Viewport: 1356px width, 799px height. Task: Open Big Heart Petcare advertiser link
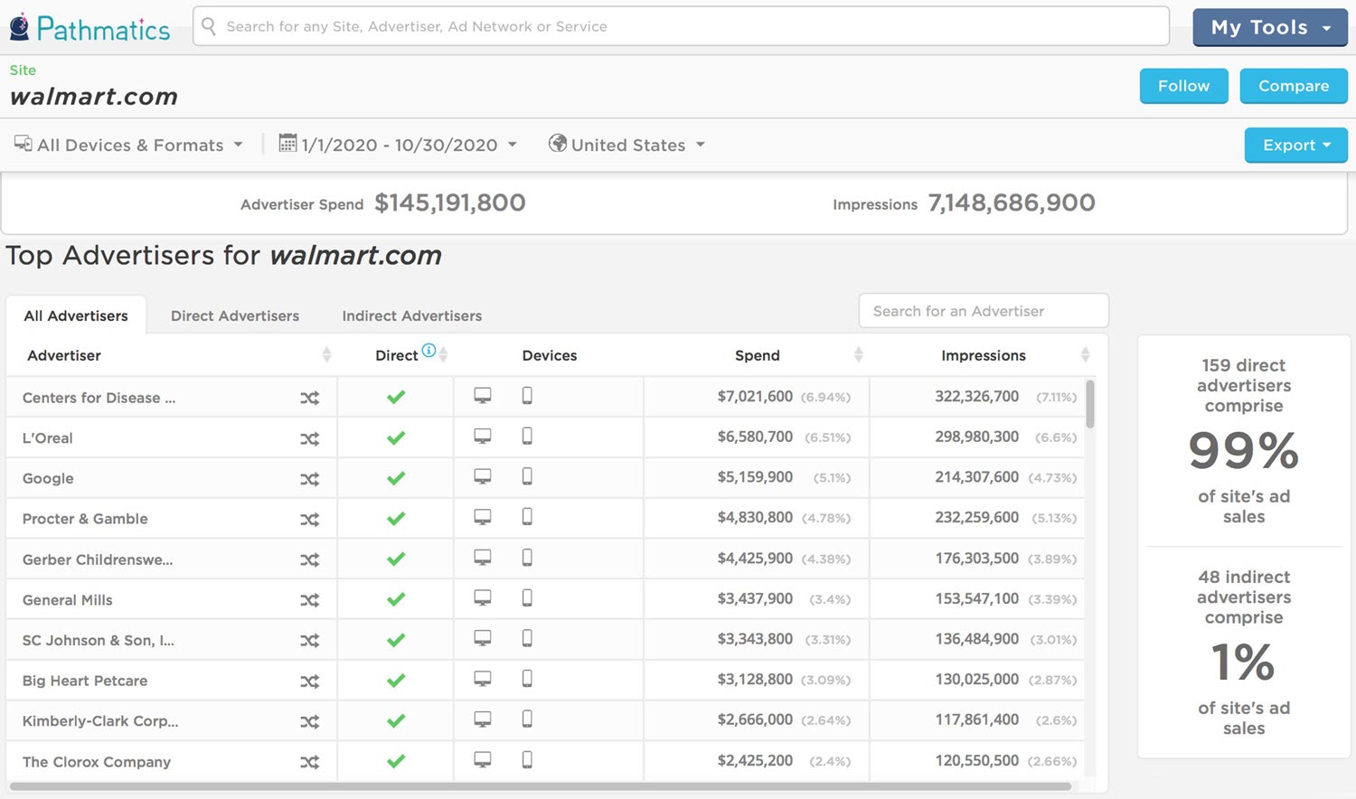click(85, 681)
